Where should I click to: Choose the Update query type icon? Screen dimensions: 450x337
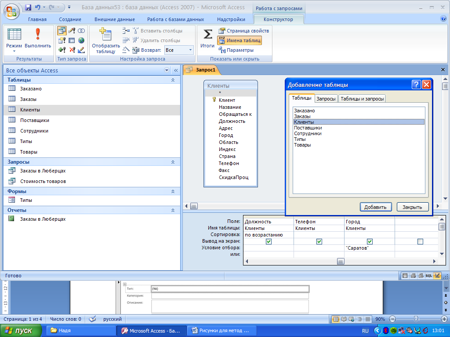(x=72, y=31)
